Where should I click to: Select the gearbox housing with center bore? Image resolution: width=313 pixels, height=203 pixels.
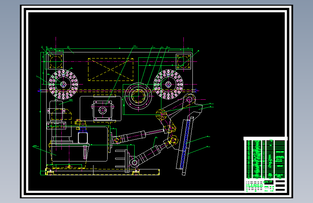(103, 110)
